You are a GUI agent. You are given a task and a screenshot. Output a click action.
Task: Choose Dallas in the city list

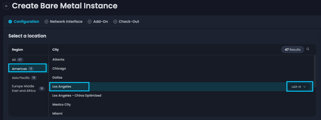57,77
